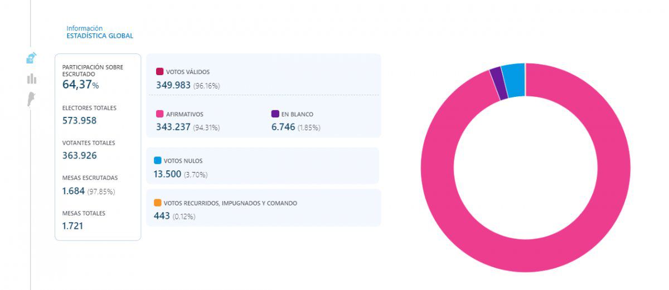Click the Electores Totales 573.958 figure

pos(80,121)
